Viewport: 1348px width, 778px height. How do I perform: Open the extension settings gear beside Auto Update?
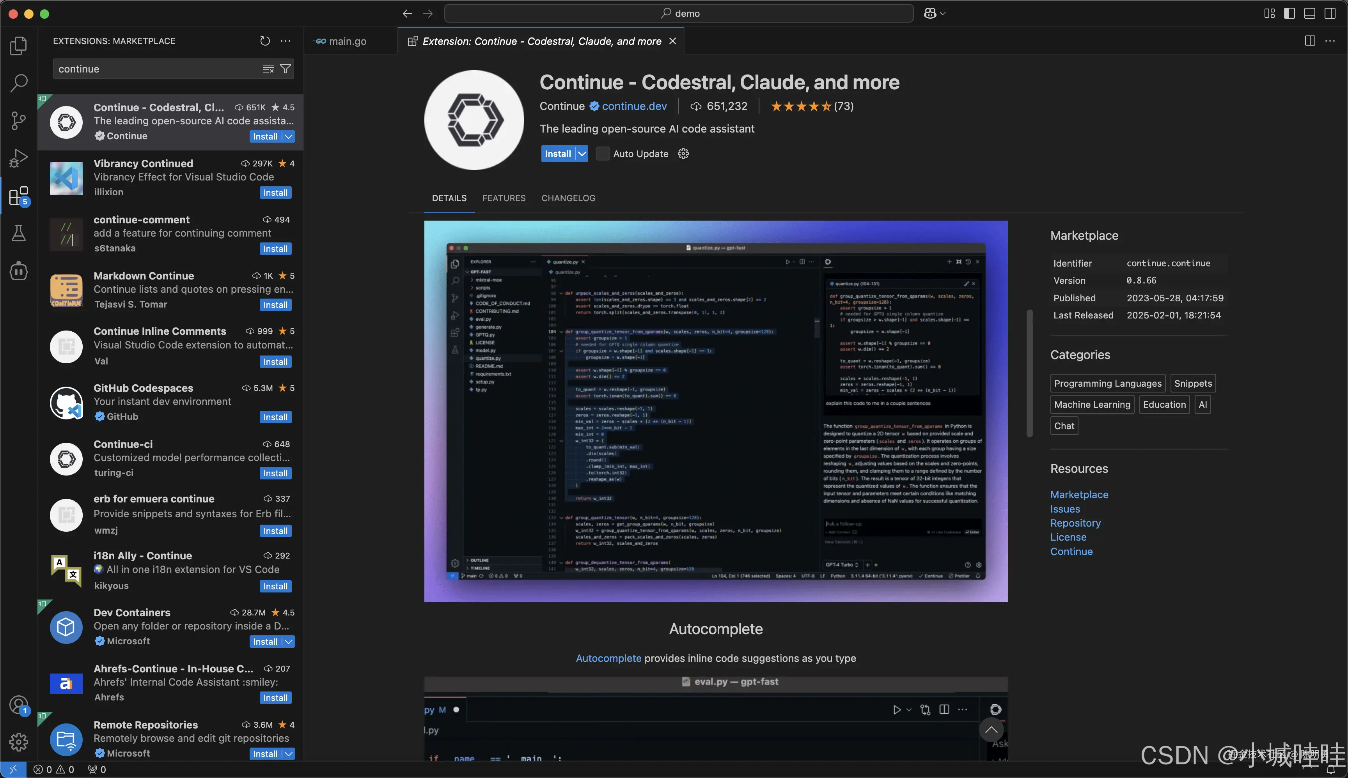(x=683, y=154)
